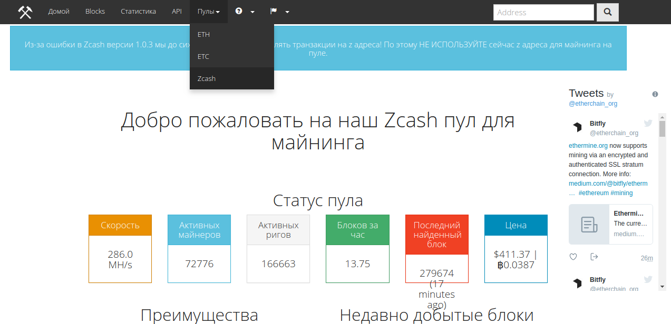This screenshot has height=324, width=671.
Task: Click the blue Цена card header
Action: click(x=516, y=225)
